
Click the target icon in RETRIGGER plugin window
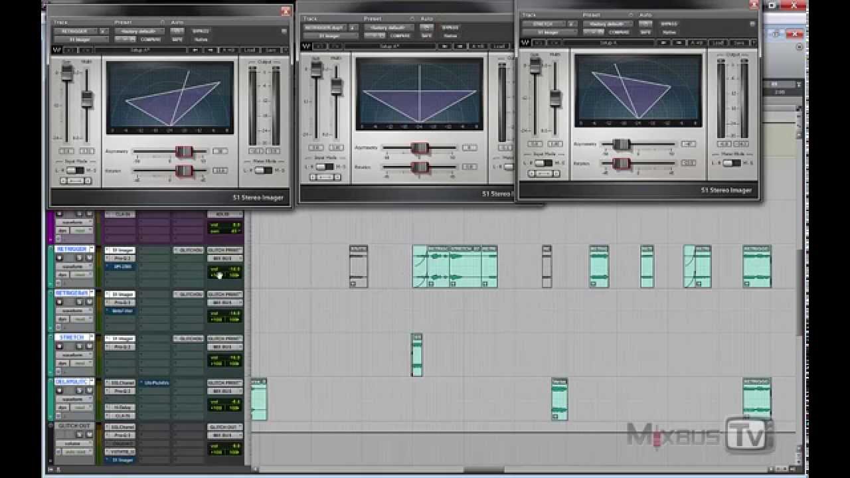tap(284, 31)
